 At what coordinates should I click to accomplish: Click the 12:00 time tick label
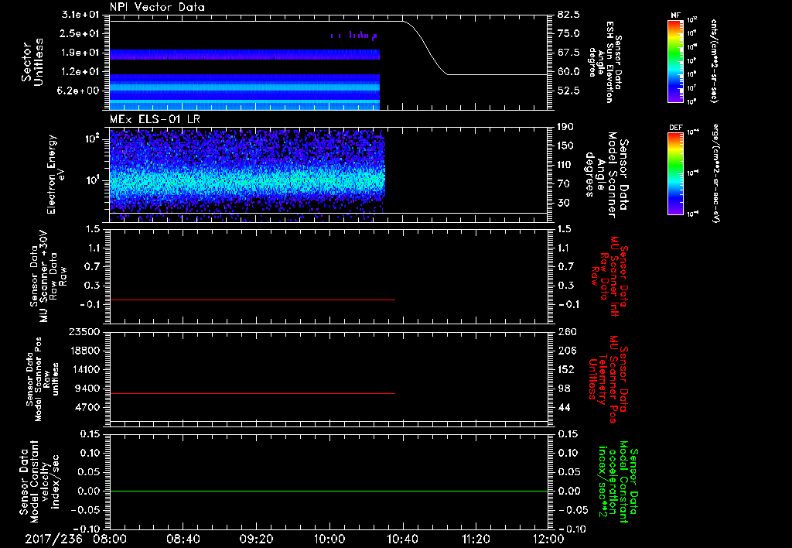click(548, 539)
